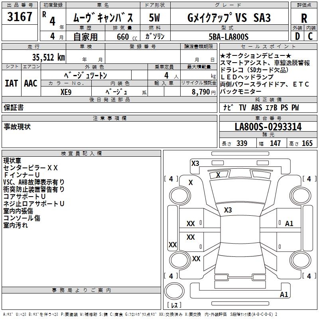Click air conditioner type AAC

click(31, 83)
